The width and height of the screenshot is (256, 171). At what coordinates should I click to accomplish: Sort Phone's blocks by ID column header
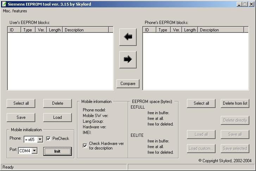pos(150,30)
